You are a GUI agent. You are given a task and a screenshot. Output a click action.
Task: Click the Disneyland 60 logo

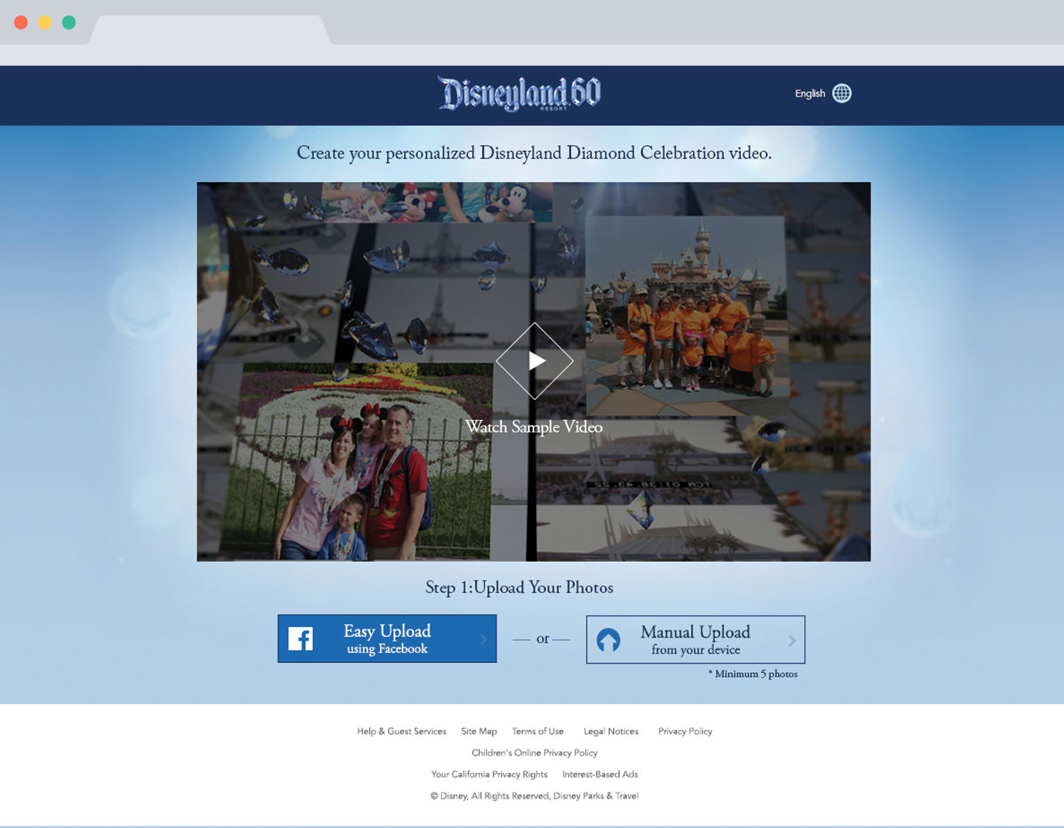(520, 94)
